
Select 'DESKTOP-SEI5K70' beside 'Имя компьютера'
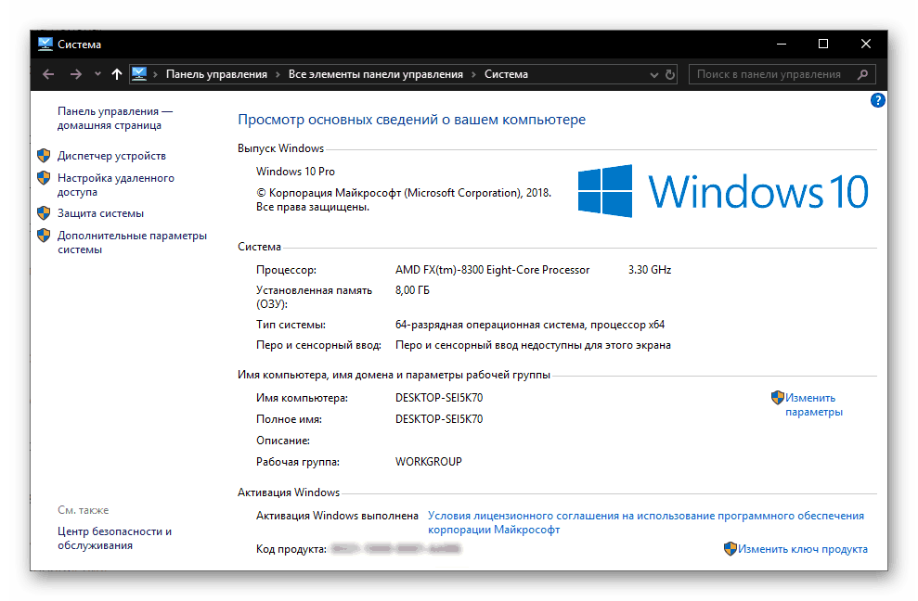(x=439, y=398)
